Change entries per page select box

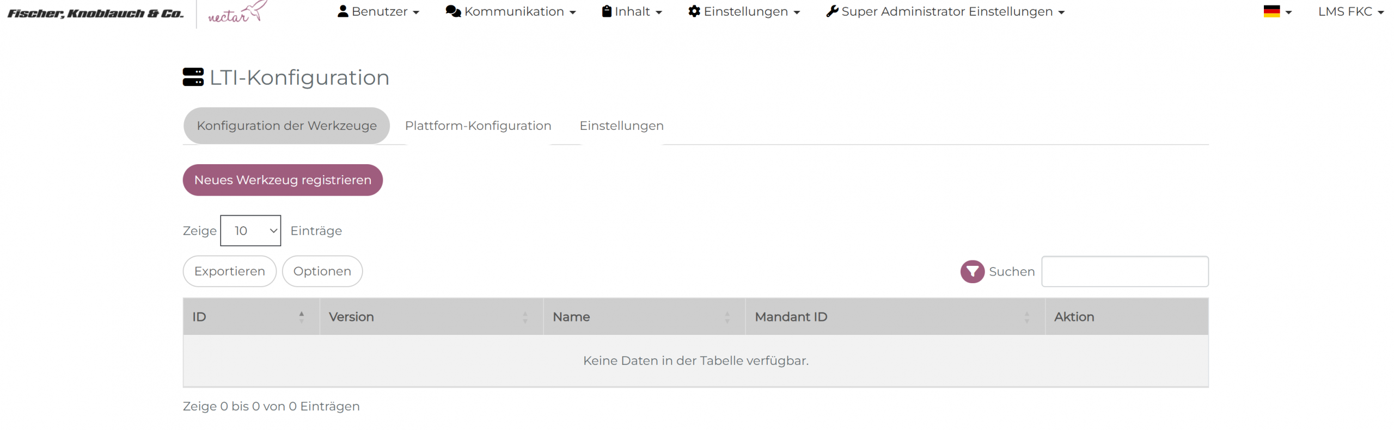pyautogui.click(x=250, y=230)
